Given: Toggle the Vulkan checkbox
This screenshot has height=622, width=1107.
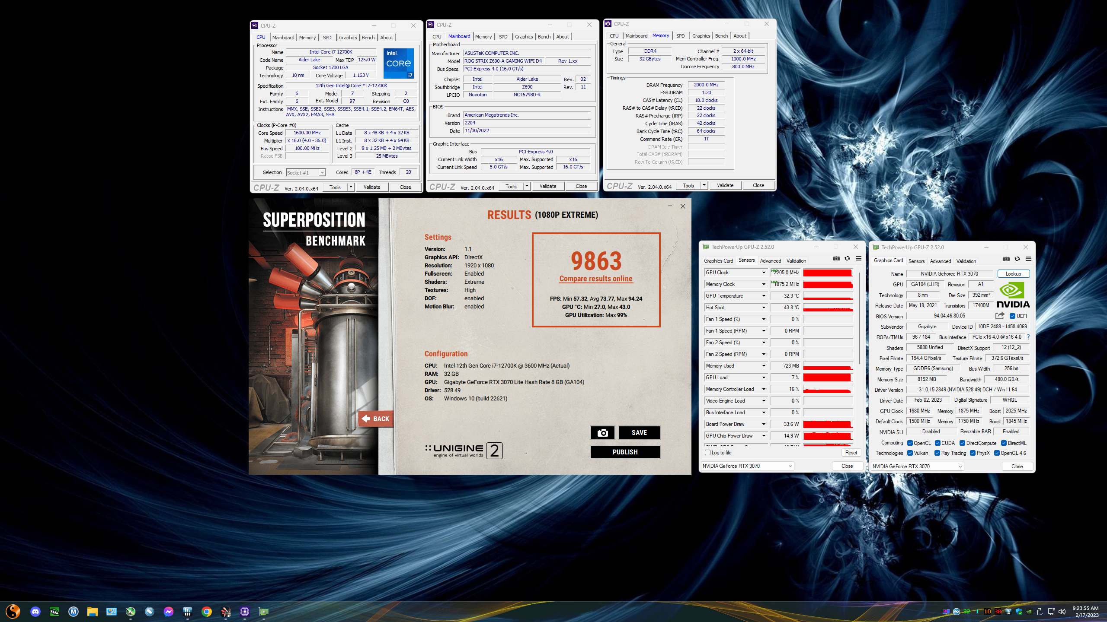Looking at the screenshot, I should click(910, 453).
